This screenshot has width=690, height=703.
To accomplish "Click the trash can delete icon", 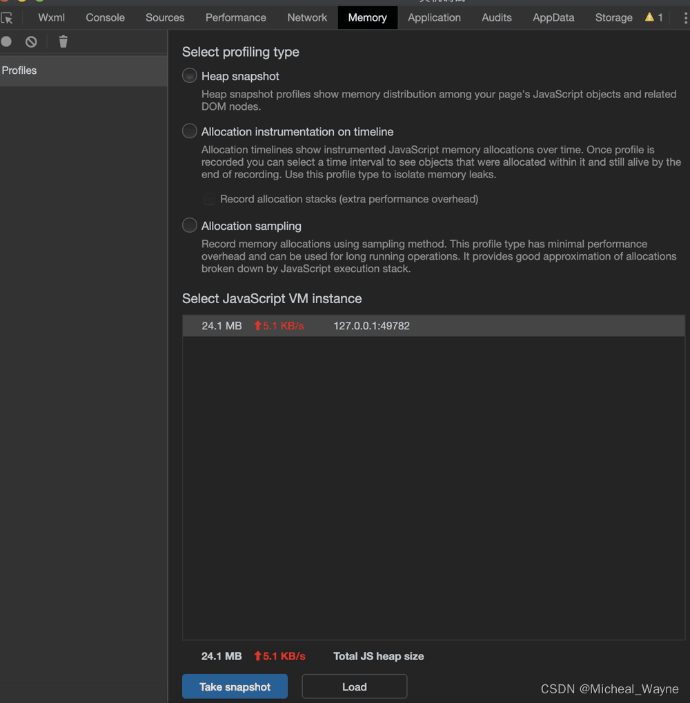I will click(x=63, y=42).
